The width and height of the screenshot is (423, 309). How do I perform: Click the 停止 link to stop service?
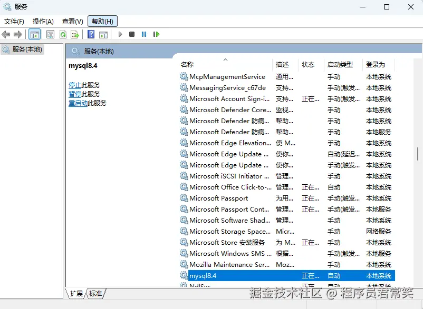coord(75,85)
